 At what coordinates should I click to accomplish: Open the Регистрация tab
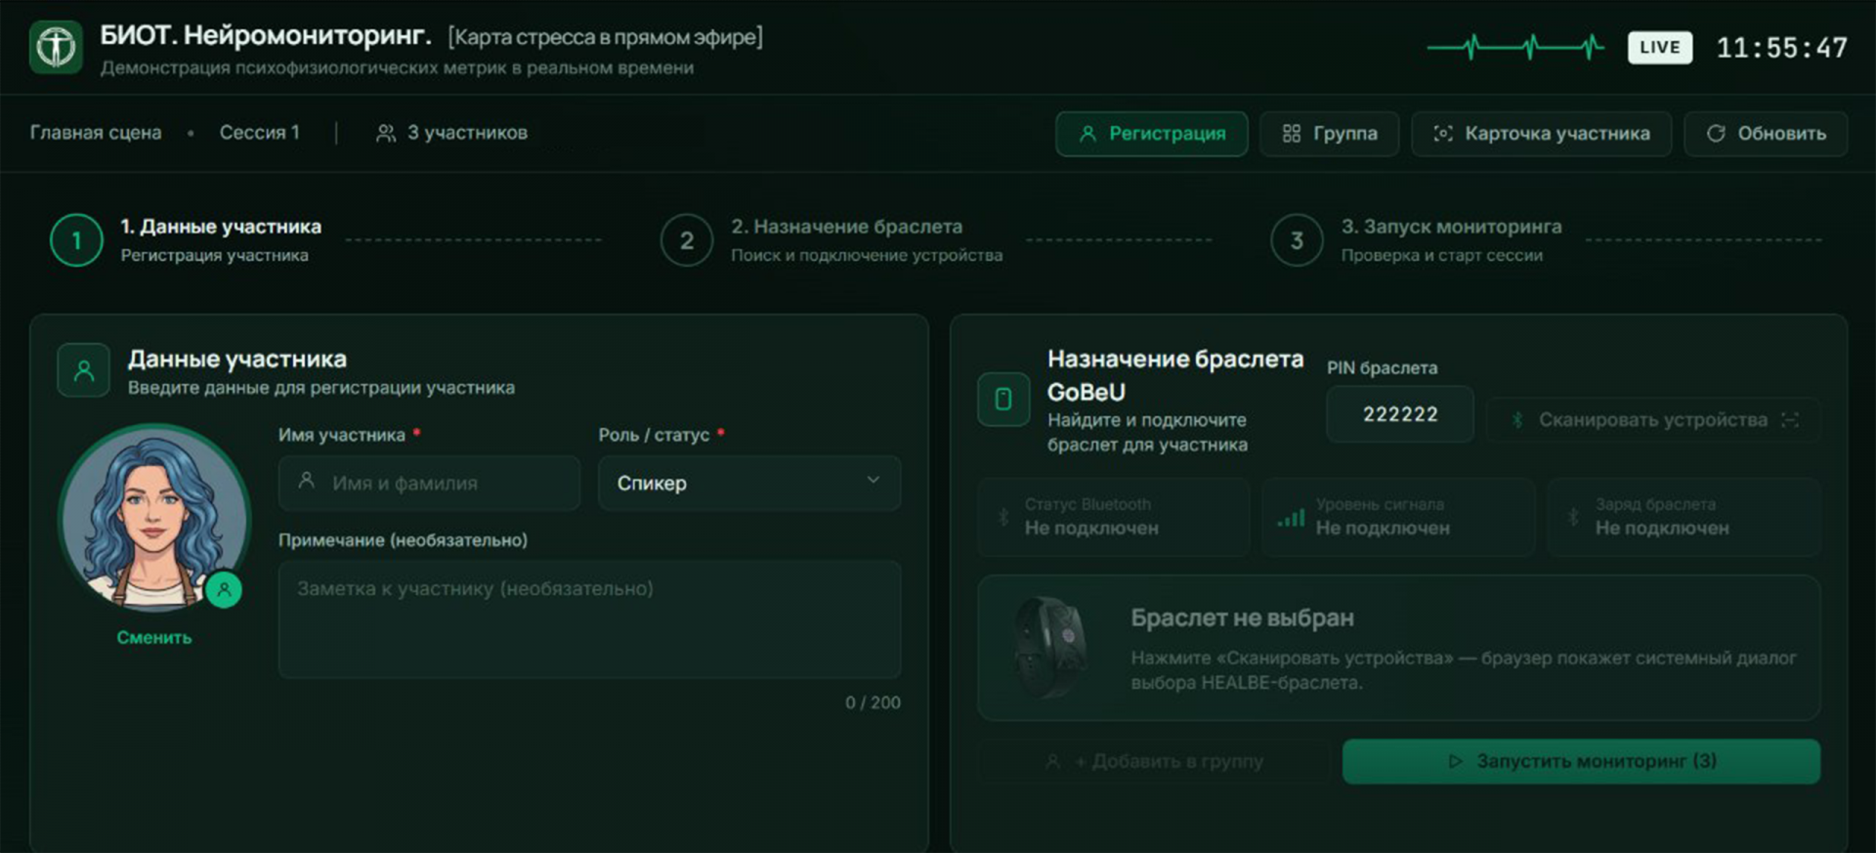1151,134
